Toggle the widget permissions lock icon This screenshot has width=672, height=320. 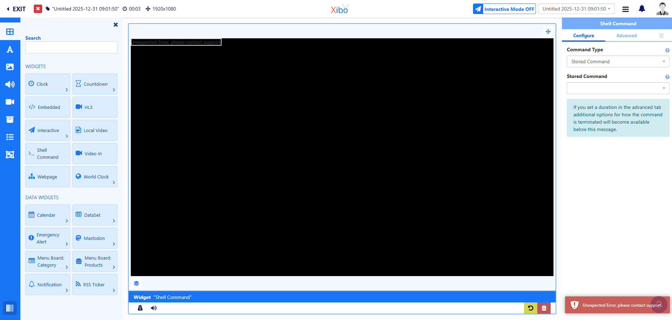pyautogui.click(x=140, y=308)
